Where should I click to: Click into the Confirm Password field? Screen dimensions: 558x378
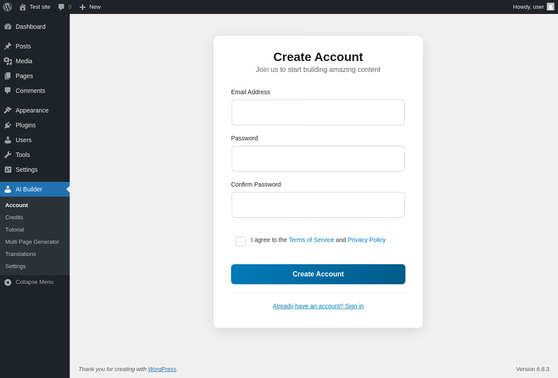[318, 205]
